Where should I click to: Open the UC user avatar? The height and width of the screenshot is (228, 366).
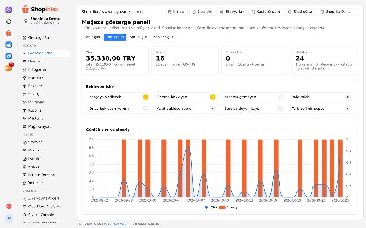(x=9, y=218)
